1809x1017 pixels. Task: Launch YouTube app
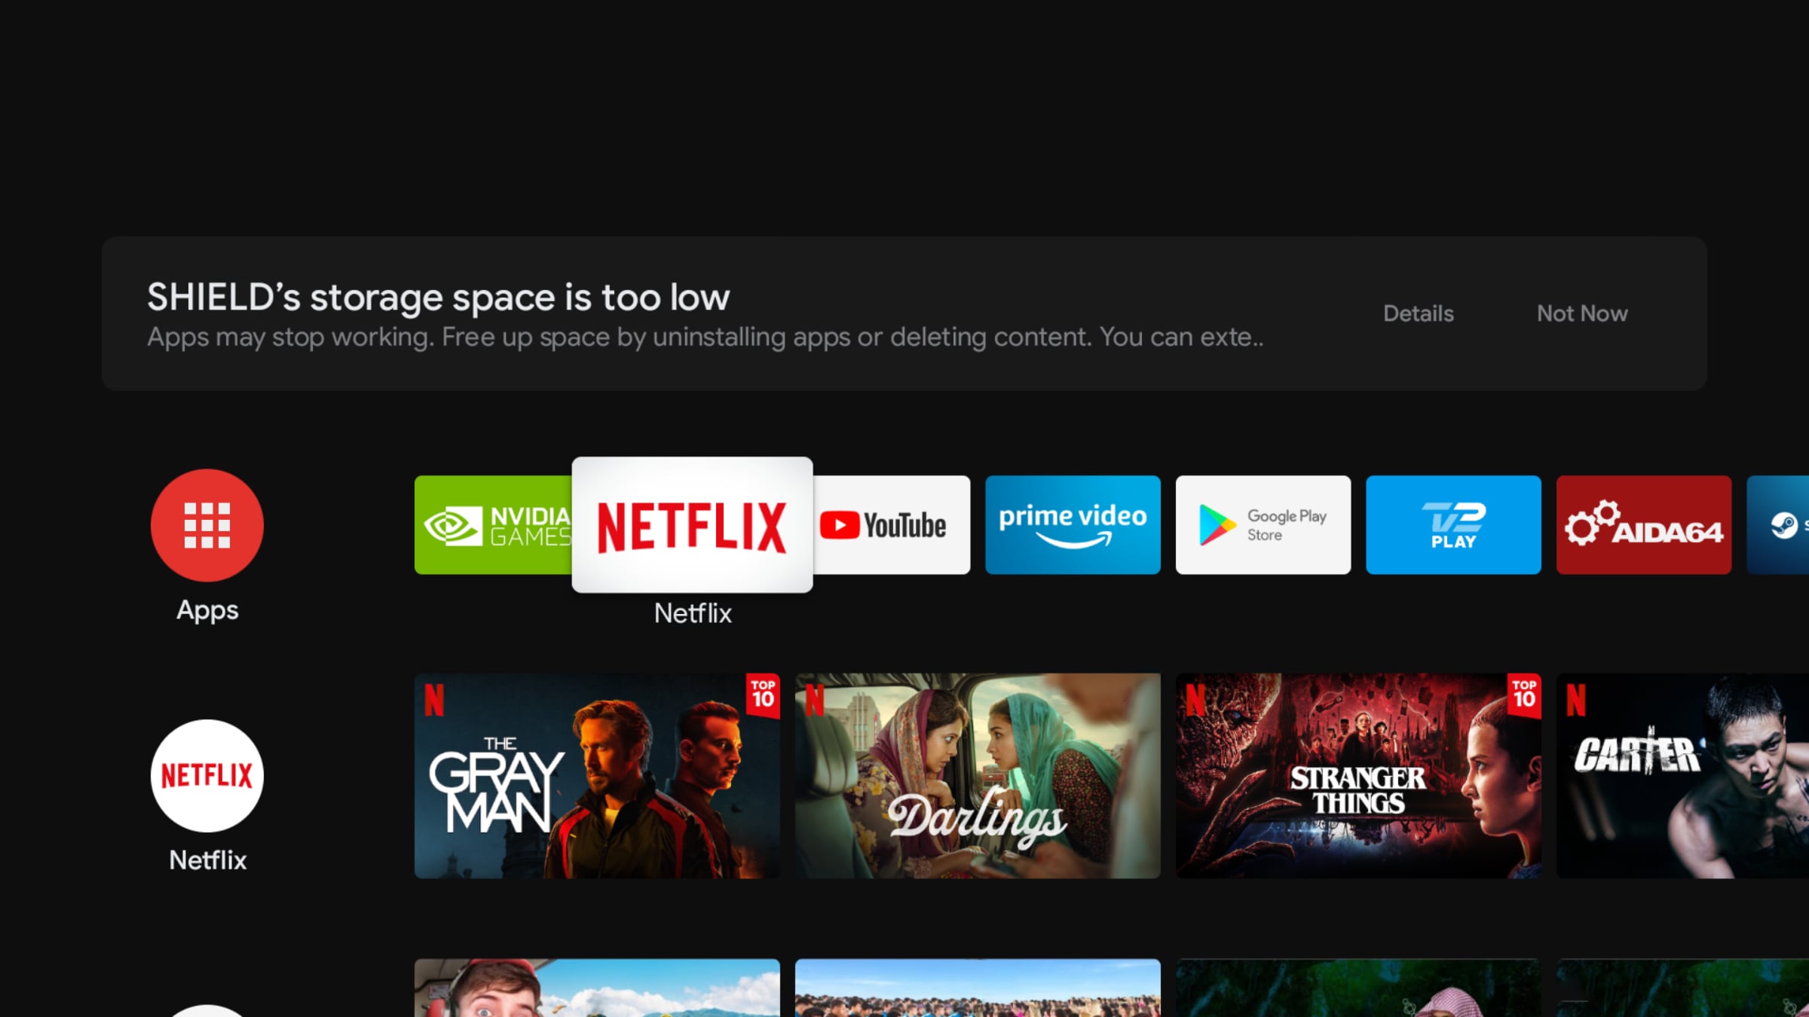[883, 524]
